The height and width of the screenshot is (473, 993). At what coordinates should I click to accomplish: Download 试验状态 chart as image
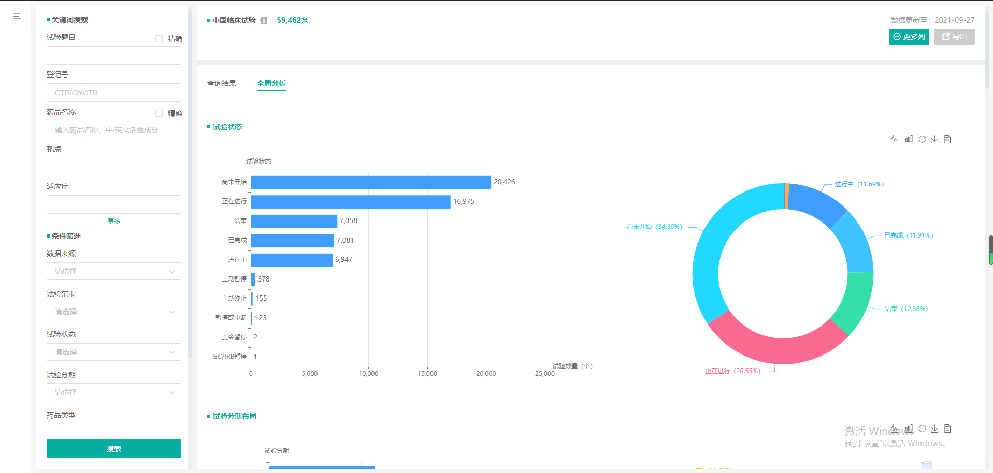(934, 139)
